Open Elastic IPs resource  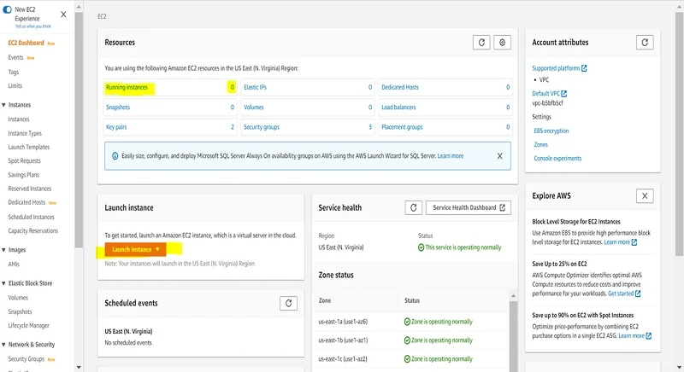255,87
